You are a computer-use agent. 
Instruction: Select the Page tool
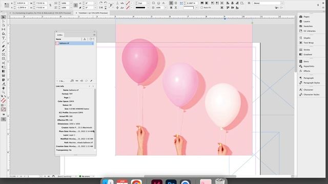click(x=4, y=25)
